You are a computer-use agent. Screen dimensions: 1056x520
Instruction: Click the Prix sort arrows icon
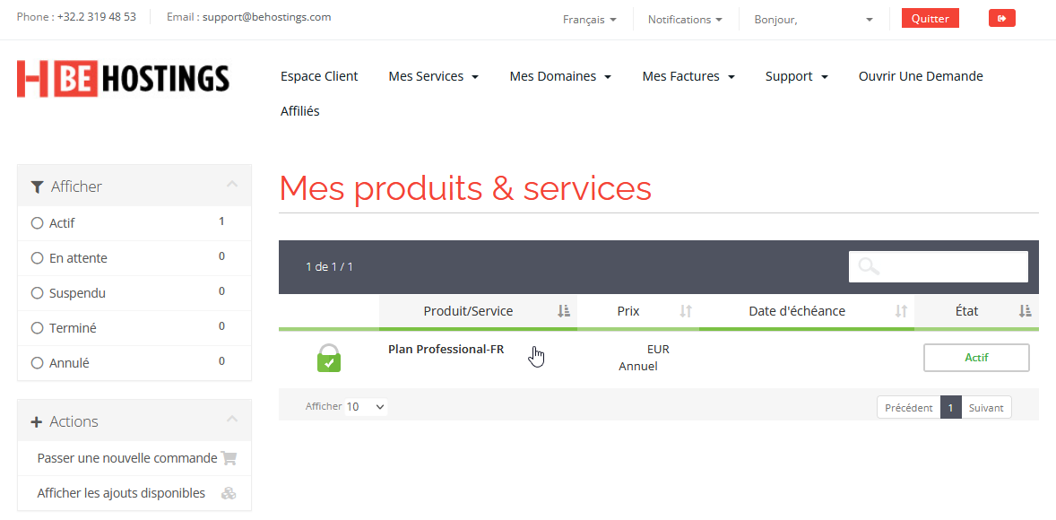pyautogui.click(x=686, y=311)
